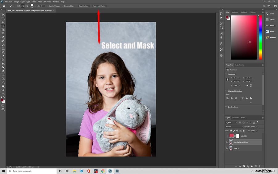Select the Pen tool
The height and width of the screenshot is (174, 278).
3,71
